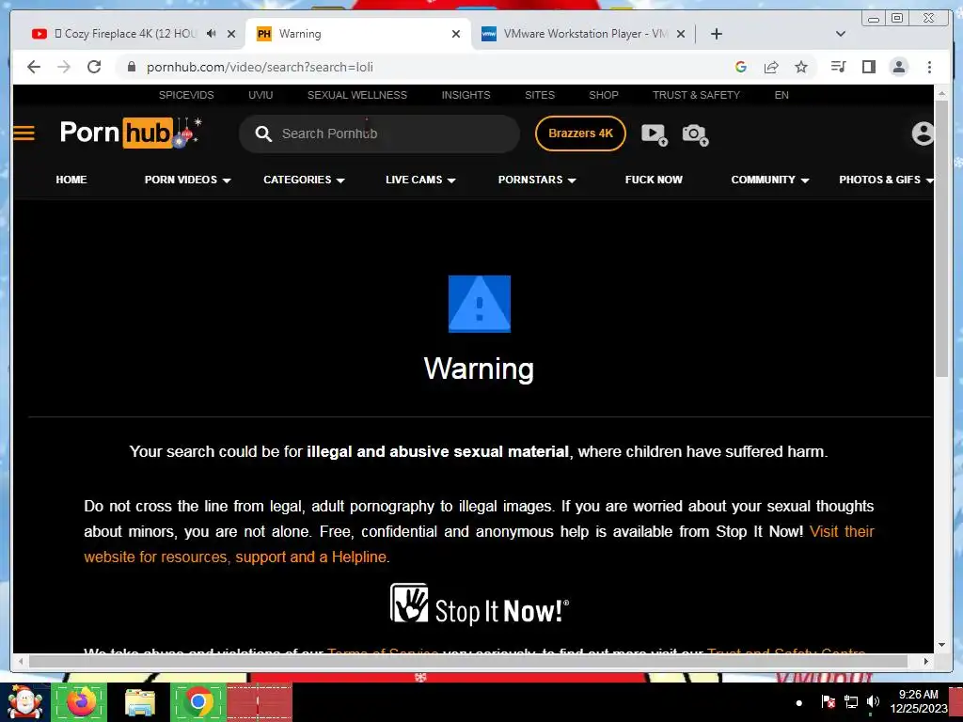Click the upload photo camera icon

(x=695, y=134)
